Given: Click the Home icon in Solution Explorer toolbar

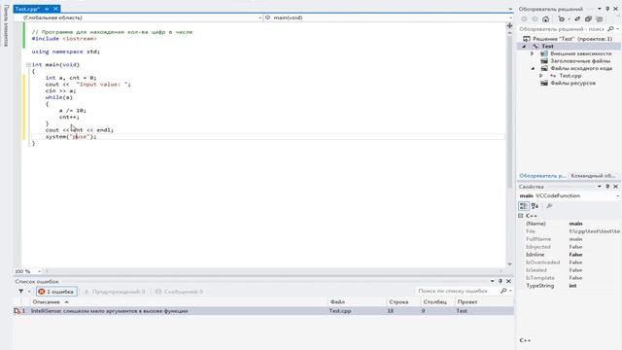Looking at the screenshot, I should (x=546, y=19).
